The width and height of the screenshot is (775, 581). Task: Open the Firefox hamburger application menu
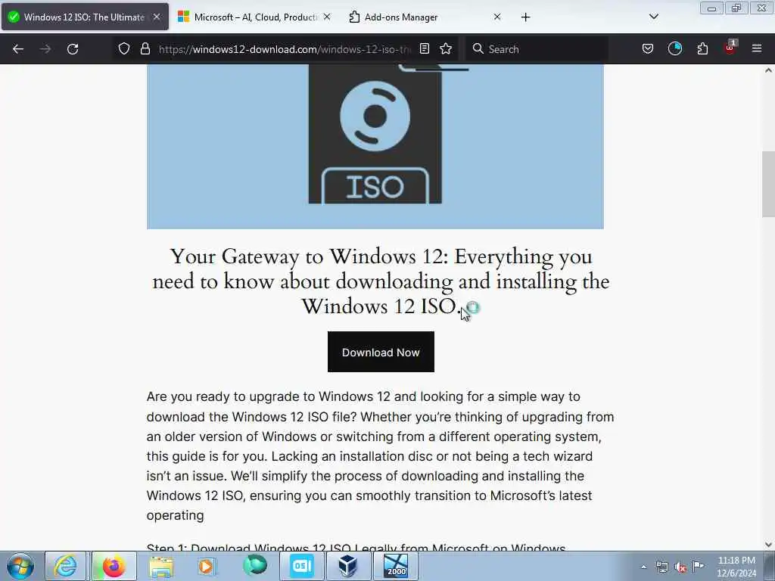(x=757, y=49)
